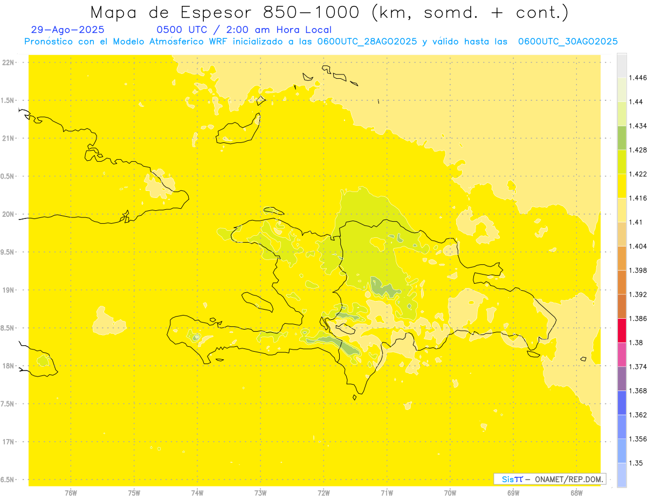Click the longitude label '70W'
Image resolution: width=647 pixels, height=500 pixels.
pos(450,492)
